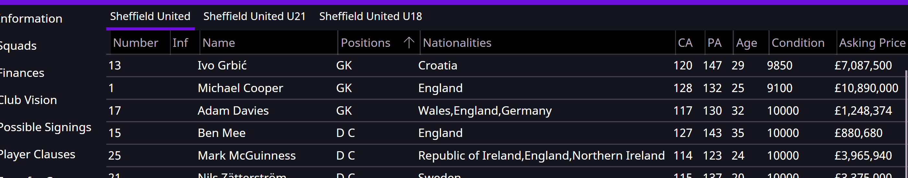Sort table by Number column header
The height and width of the screenshot is (178, 908).
pyautogui.click(x=135, y=43)
